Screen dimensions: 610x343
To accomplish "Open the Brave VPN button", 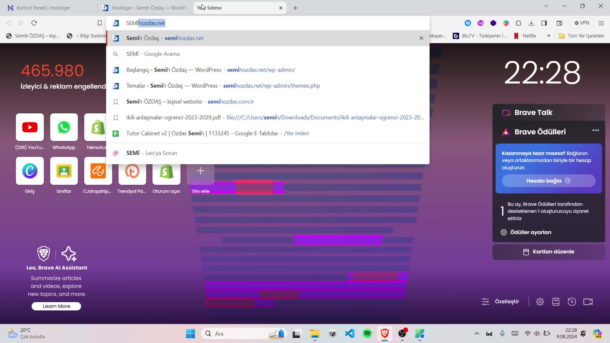I will (x=582, y=23).
